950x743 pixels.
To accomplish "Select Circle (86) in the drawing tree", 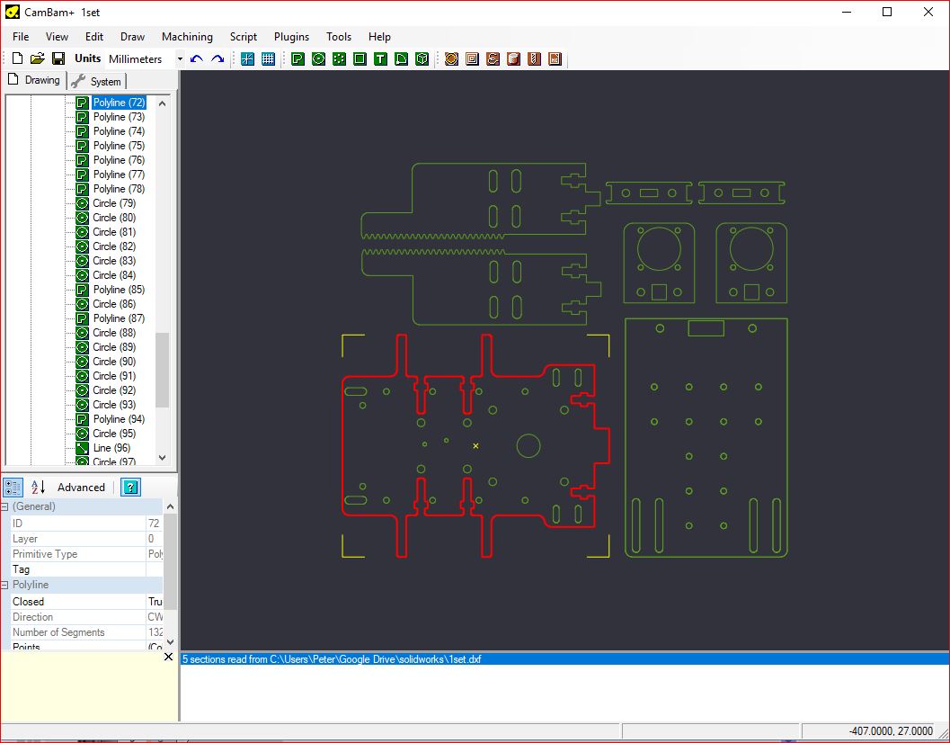I will pyautogui.click(x=114, y=304).
